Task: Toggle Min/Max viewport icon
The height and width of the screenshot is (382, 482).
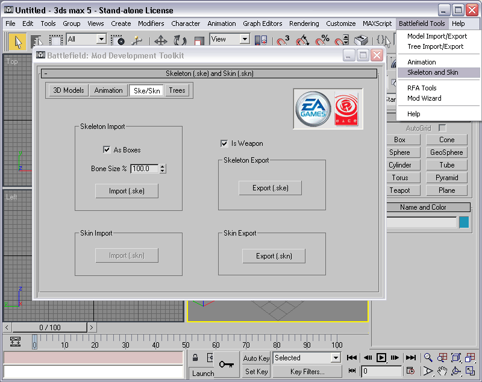Action: tap(470, 371)
